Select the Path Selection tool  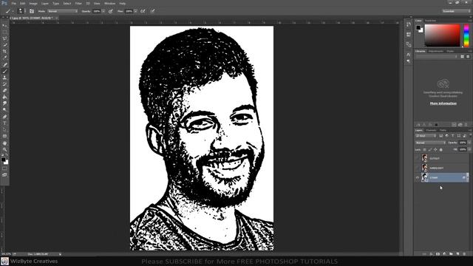coord(4,130)
